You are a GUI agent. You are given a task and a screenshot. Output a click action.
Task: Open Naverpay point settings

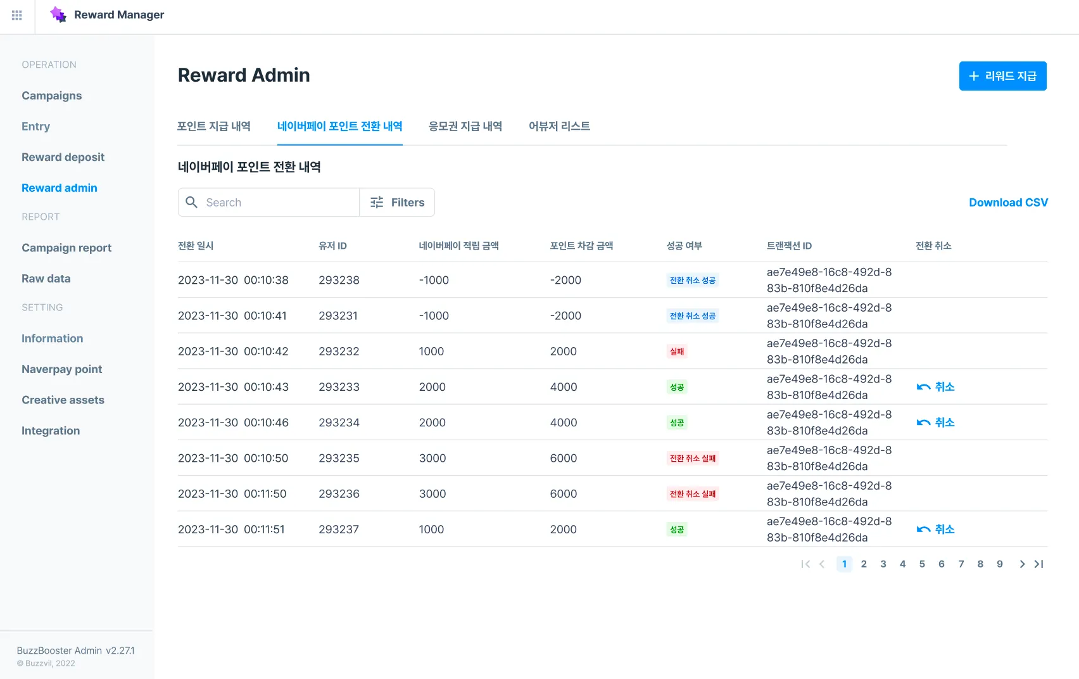tap(62, 369)
